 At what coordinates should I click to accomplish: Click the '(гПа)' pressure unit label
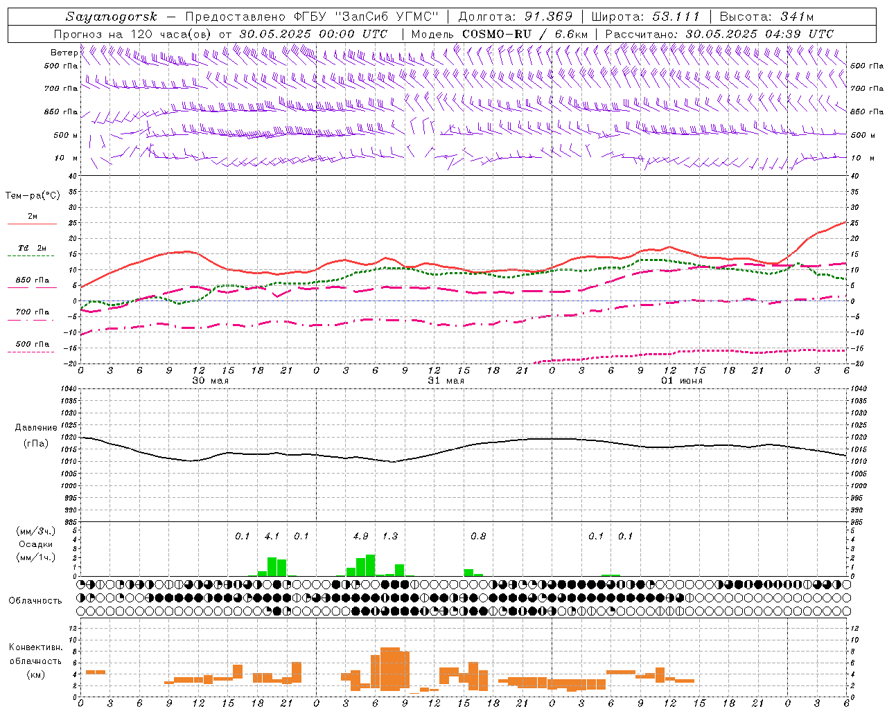pyautogui.click(x=36, y=443)
